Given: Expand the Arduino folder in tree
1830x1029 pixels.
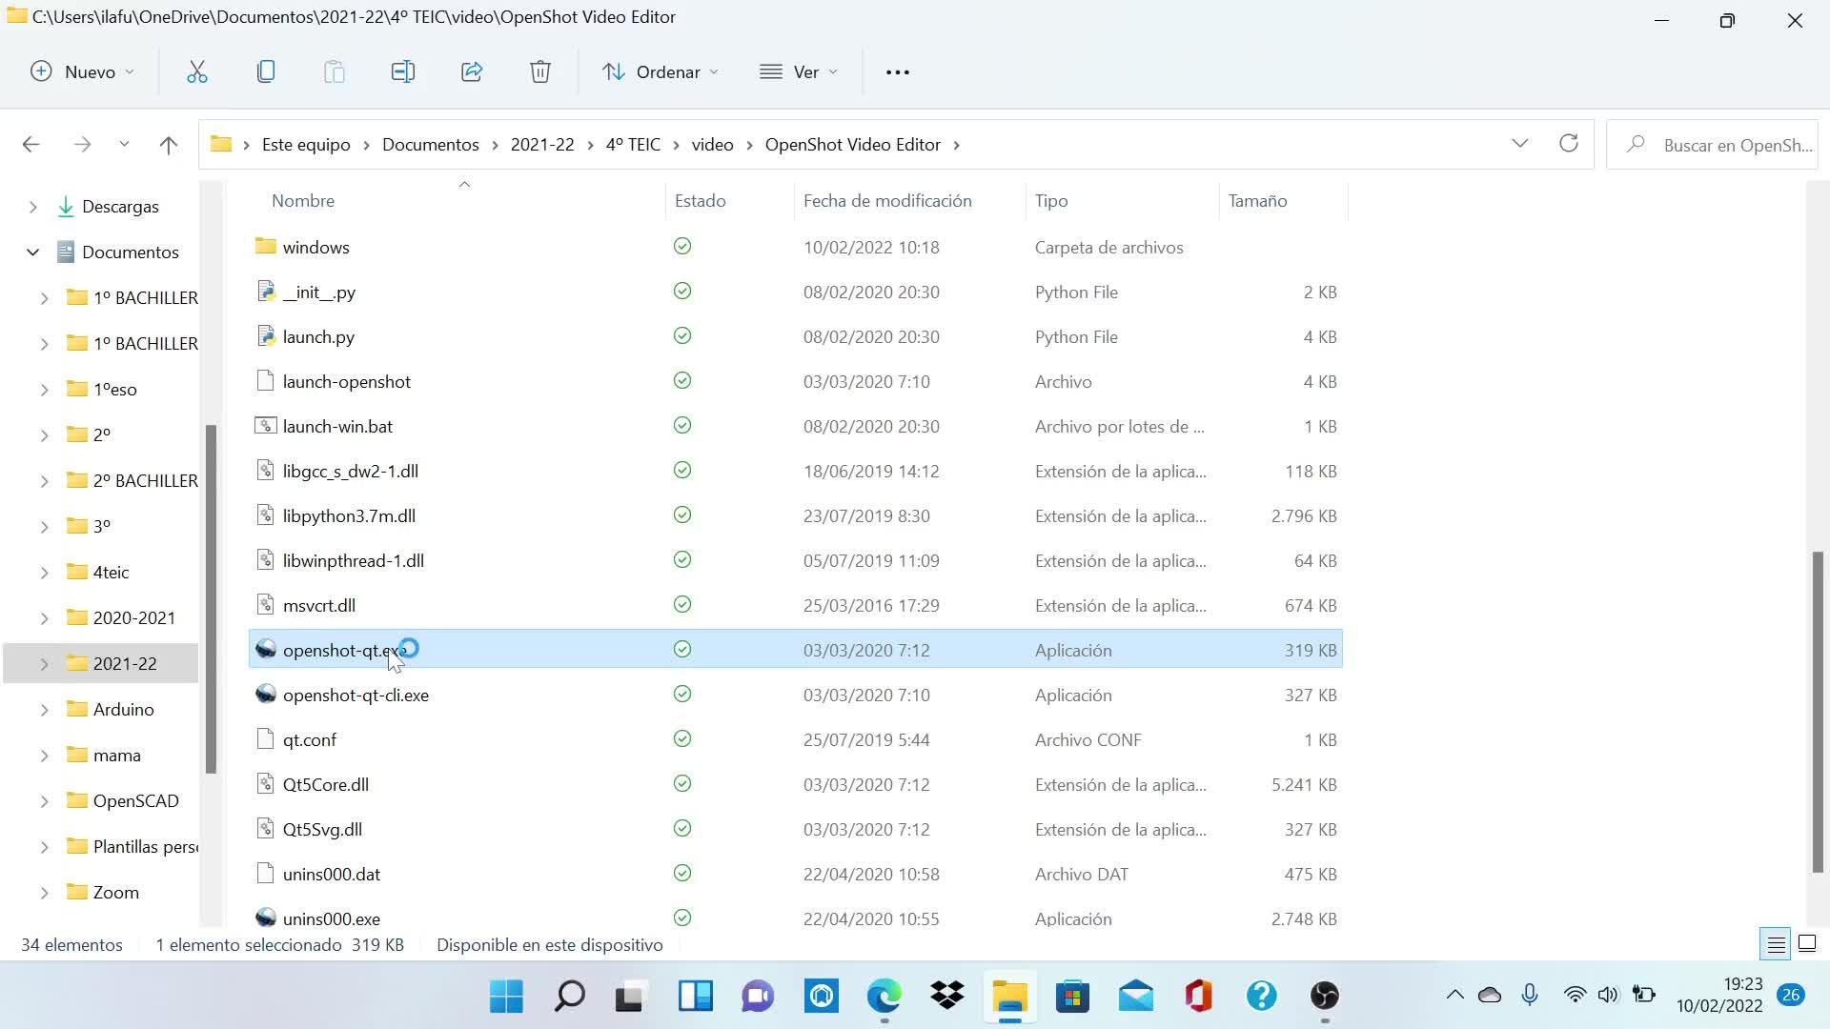Looking at the screenshot, I should (x=44, y=710).
